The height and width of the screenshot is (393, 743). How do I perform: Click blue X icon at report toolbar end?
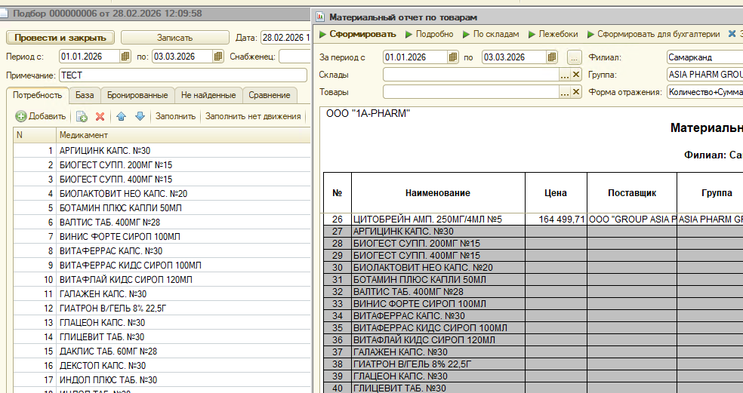click(732, 34)
